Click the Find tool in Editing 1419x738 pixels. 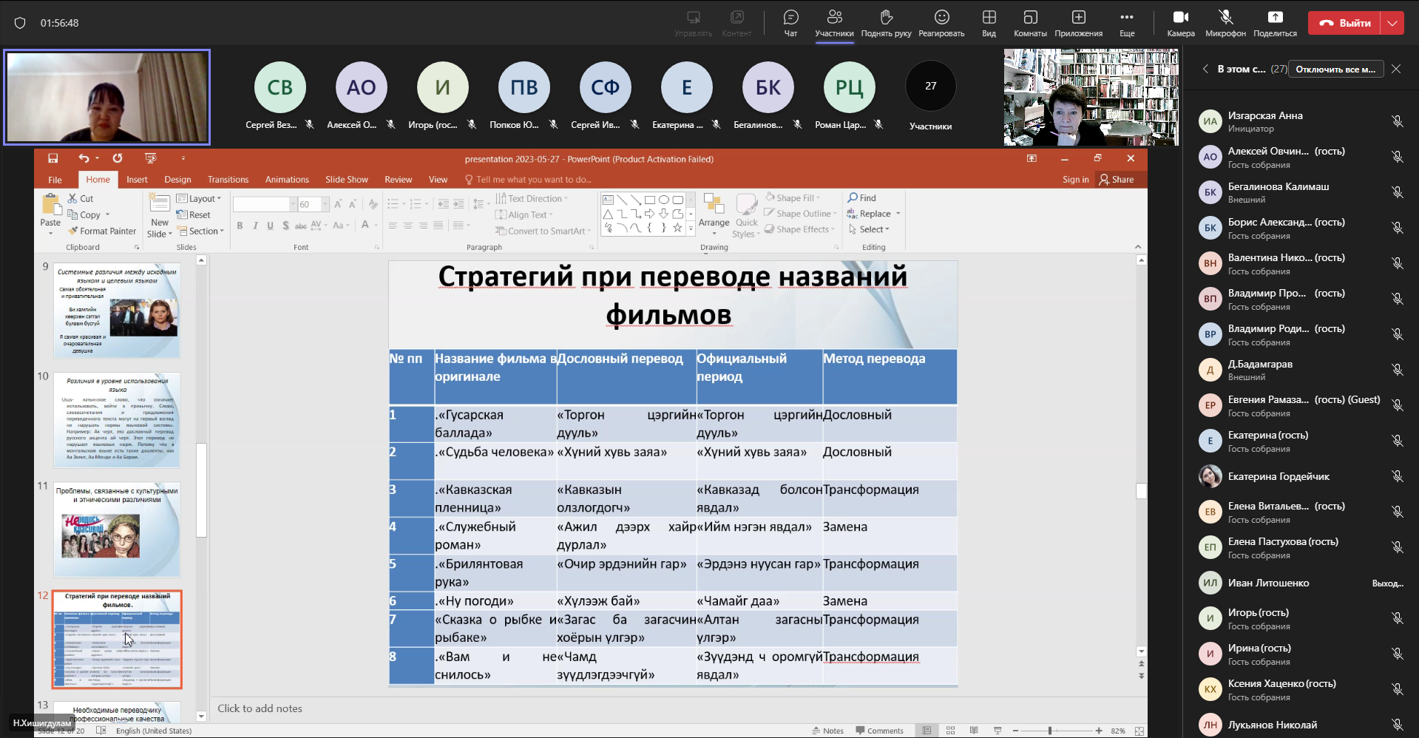click(862, 198)
